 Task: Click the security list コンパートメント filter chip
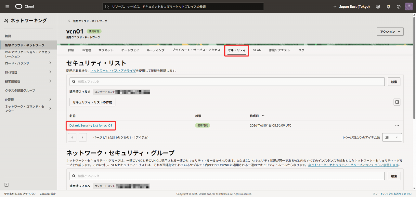122,92
